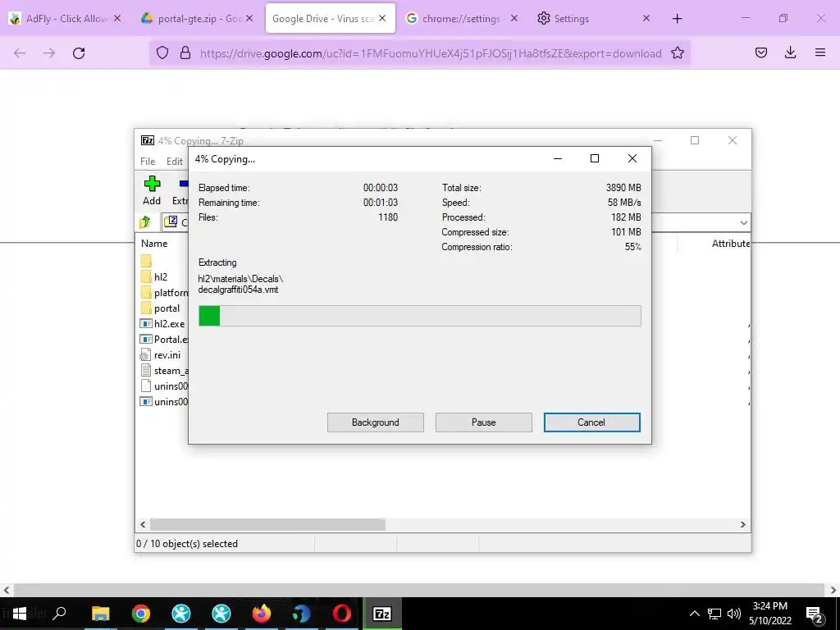This screenshot has height=630, width=840.
Task: Open the Save to Pocket icon
Action: click(x=760, y=52)
